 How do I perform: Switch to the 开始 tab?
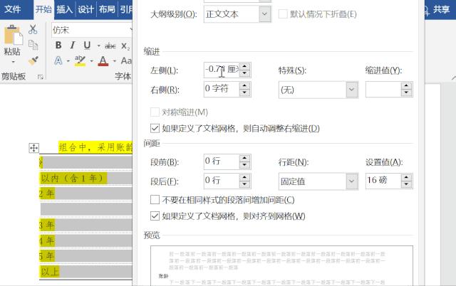tap(43, 9)
